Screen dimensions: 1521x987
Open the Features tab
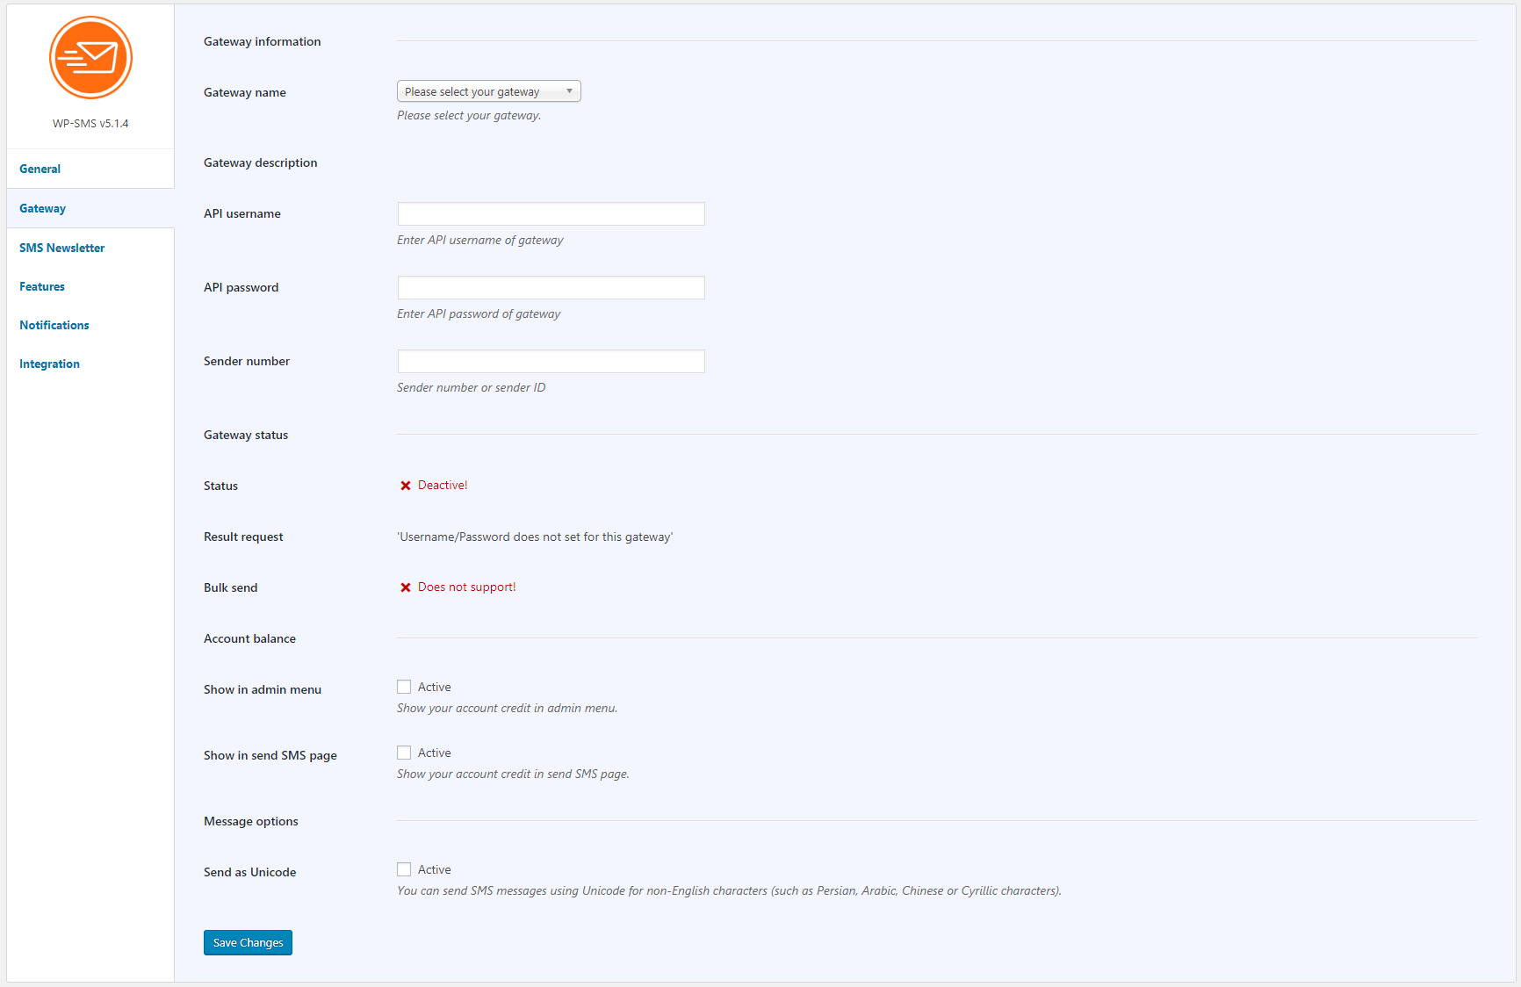[90, 286]
